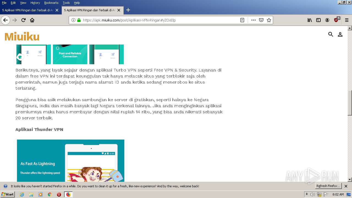The width and height of the screenshot is (352, 198).
Task: Open the Windows Start menu
Action: point(7,194)
